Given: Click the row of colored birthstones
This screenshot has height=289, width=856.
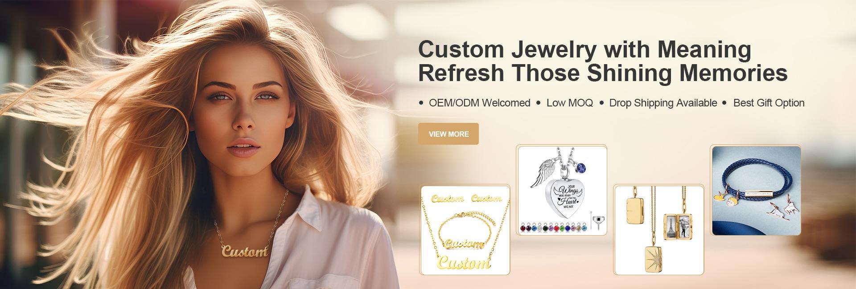Looking at the screenshot, I should tap(555, 227).
